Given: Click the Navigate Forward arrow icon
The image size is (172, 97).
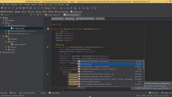Looking at the screenshot, I should 38,8.
